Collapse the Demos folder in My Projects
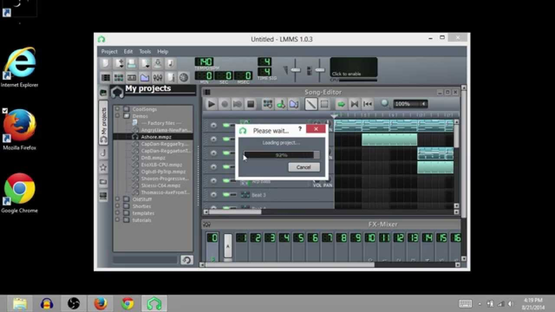 pyautogui.click(x=118, y=116)
